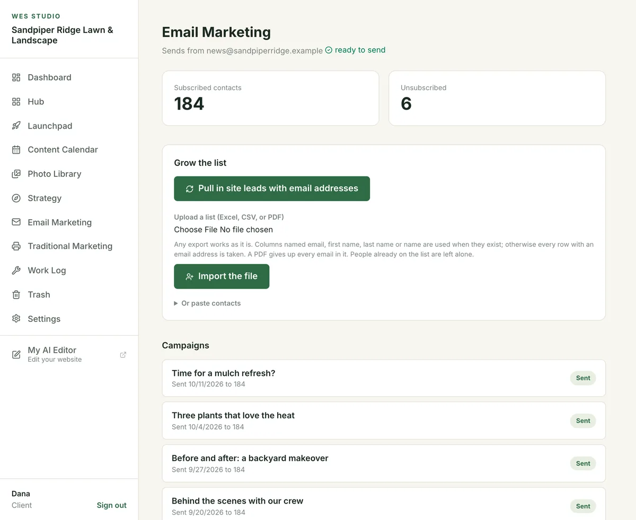Navigate to Content Calendar
Viewport: 636px width, 520px height.
[69, 150]
